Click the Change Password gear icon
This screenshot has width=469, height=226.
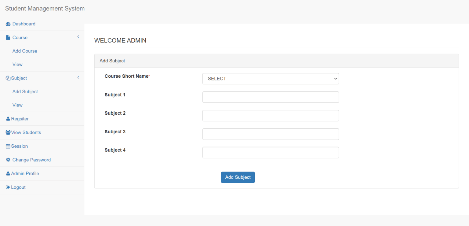click(9, 160)
